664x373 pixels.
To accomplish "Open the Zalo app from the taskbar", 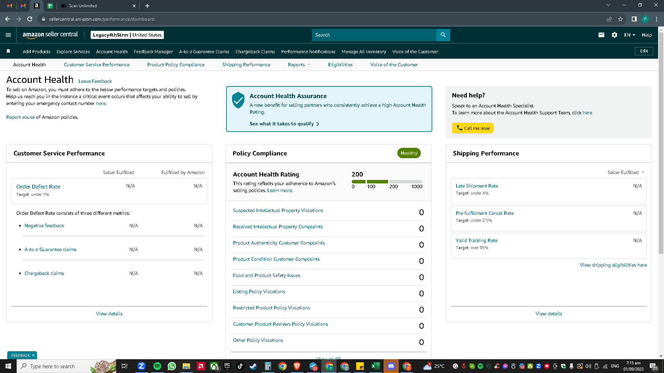I will click(141, 366).
